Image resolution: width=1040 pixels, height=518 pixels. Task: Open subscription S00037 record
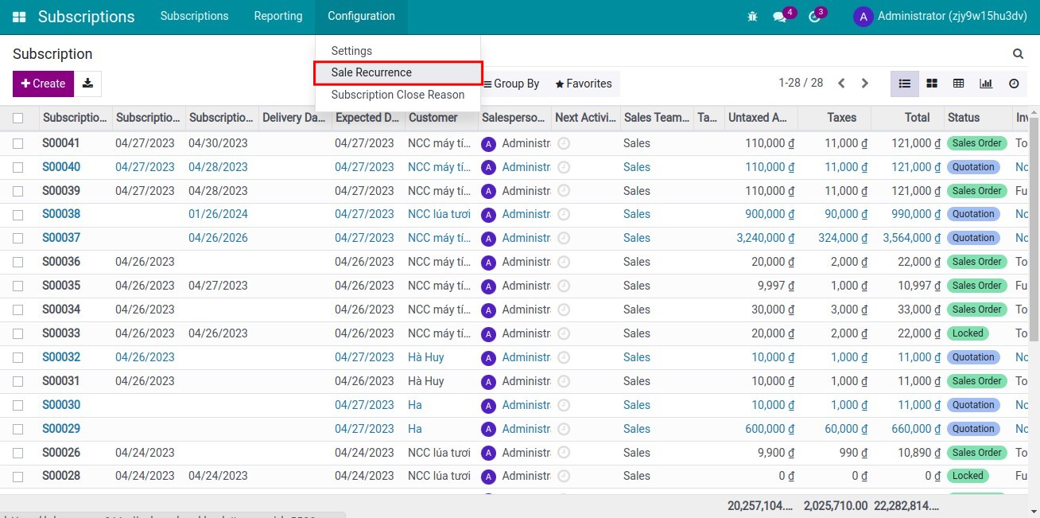click(x=61, y=238)
